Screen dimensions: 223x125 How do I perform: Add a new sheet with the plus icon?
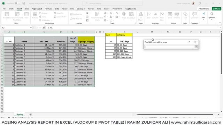pyautogui.click(x=31, y=114)
